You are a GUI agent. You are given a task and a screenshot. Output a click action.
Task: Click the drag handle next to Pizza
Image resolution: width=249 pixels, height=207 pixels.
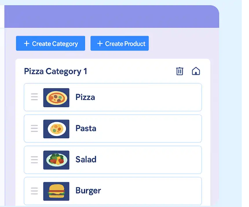[34, 97]
